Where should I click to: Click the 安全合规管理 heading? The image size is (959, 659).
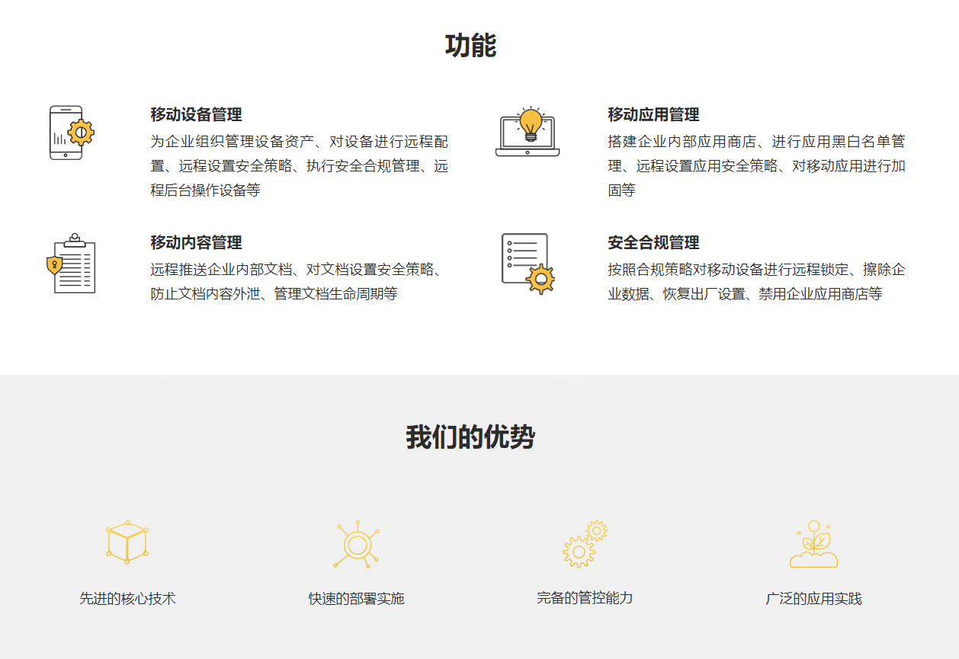click(652, 244)
